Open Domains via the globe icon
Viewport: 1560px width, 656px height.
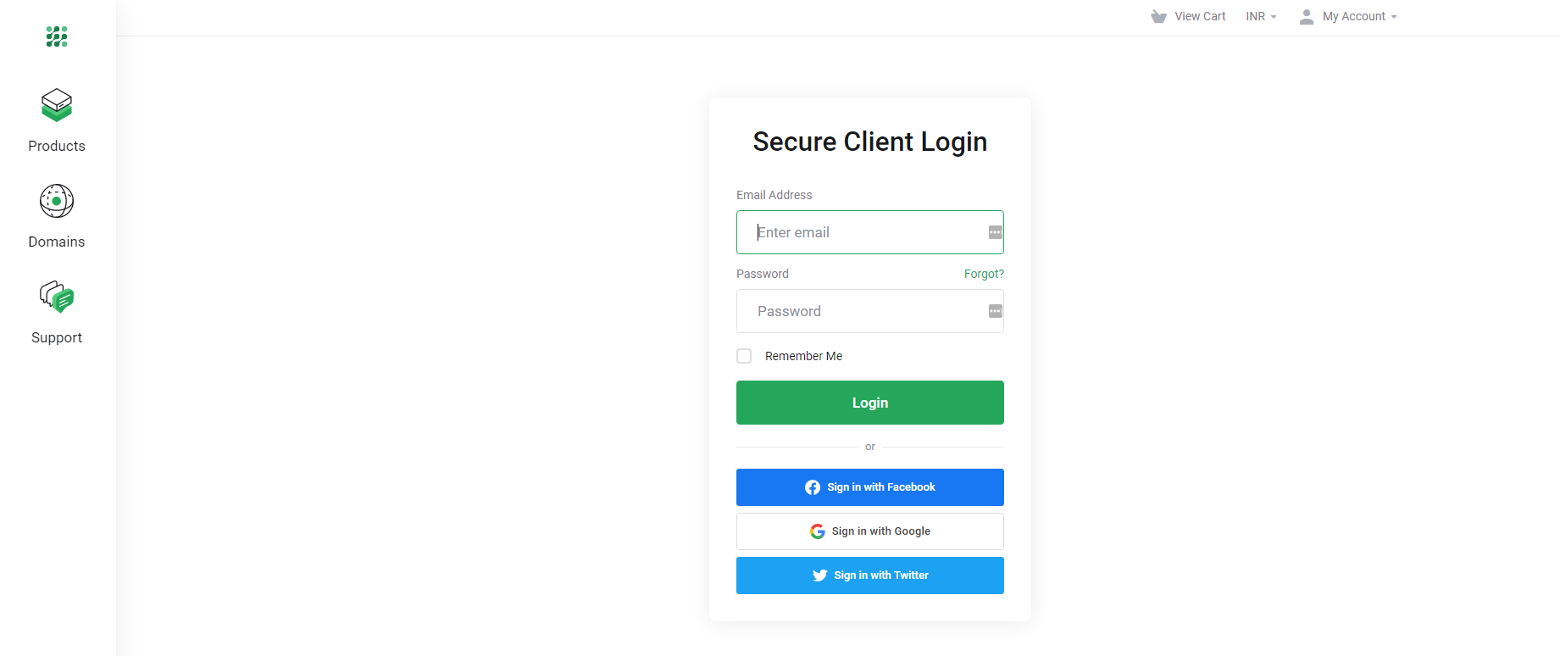[57, 201]
